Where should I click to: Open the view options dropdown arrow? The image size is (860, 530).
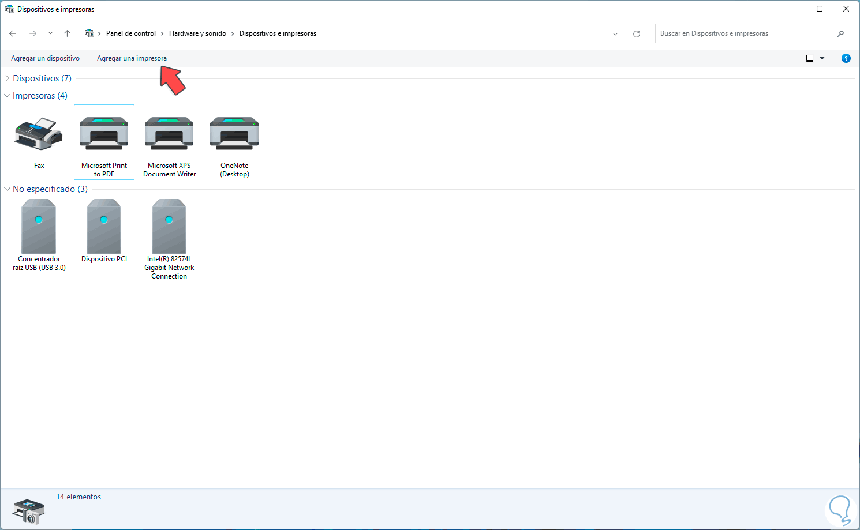click(x=822, y=58)
